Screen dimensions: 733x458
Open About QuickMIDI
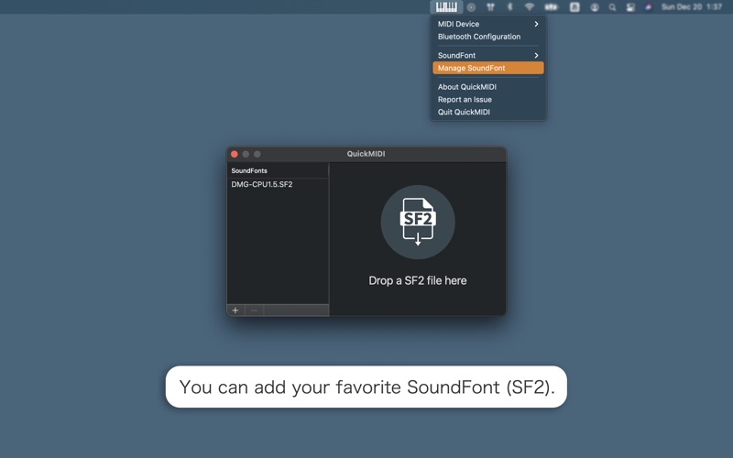coord(488,87)
